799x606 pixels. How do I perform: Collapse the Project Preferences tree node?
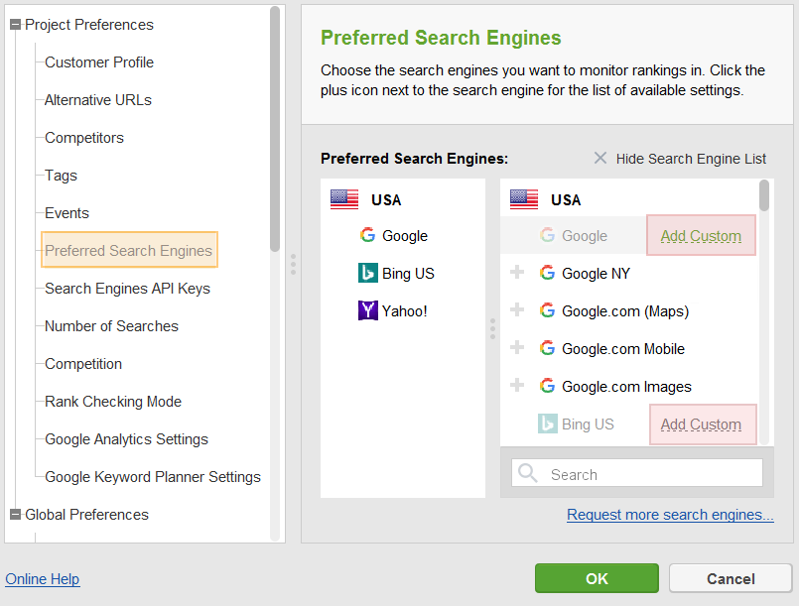16,25
